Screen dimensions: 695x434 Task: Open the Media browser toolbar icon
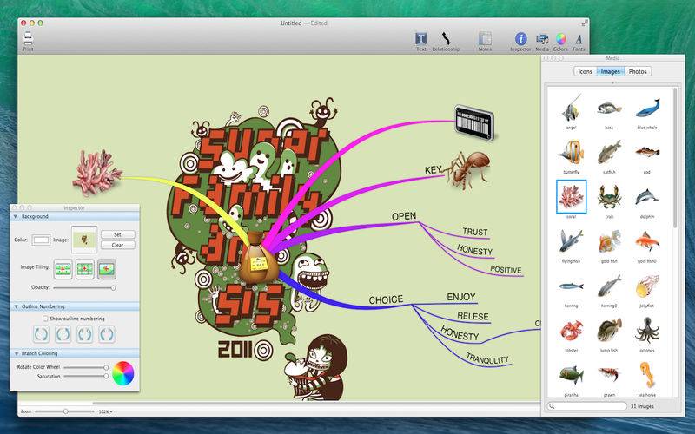pyautogui.click(x=541, y=39)
